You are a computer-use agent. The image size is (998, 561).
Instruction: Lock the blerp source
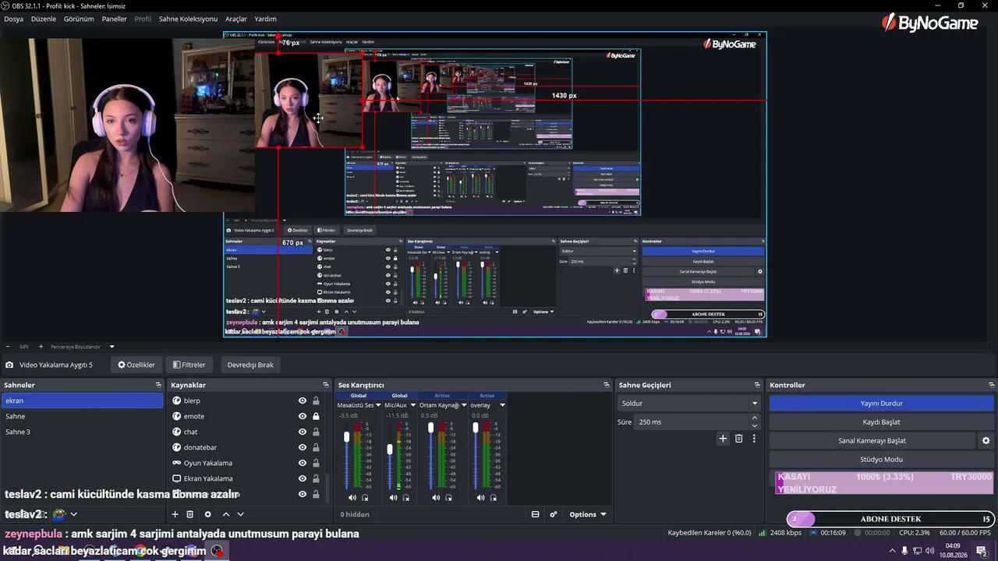coord(316,400)
